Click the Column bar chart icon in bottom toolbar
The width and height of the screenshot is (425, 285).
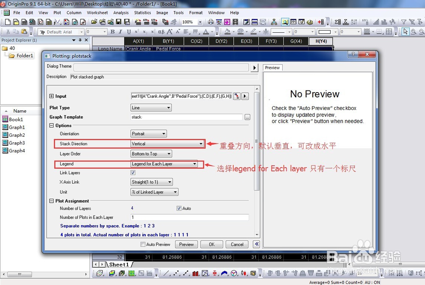[195, 273]
